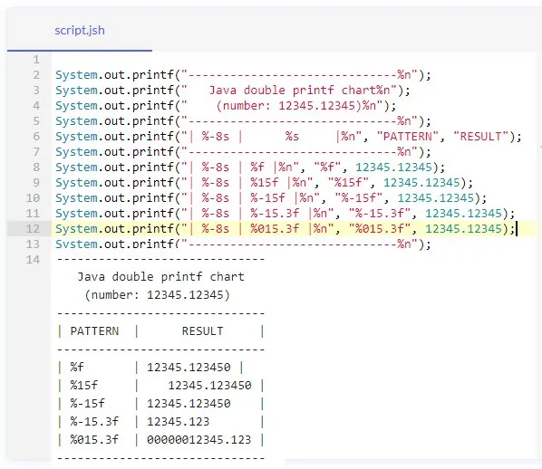Click the "%015.3f" argument on line 12

pyautogui.click(x=380, y=229)
